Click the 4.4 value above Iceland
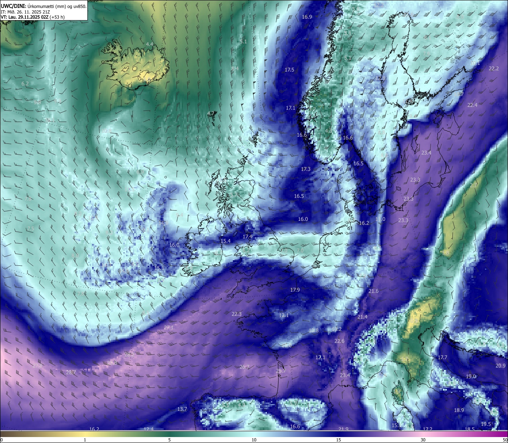The image size is (508, 443). (150, 44)
